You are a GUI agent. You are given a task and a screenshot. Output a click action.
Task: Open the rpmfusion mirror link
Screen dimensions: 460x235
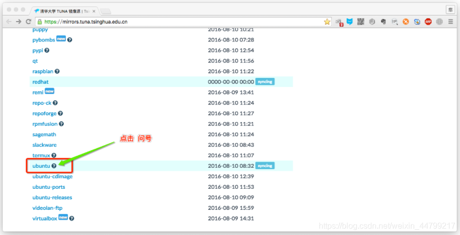(45, 124)
